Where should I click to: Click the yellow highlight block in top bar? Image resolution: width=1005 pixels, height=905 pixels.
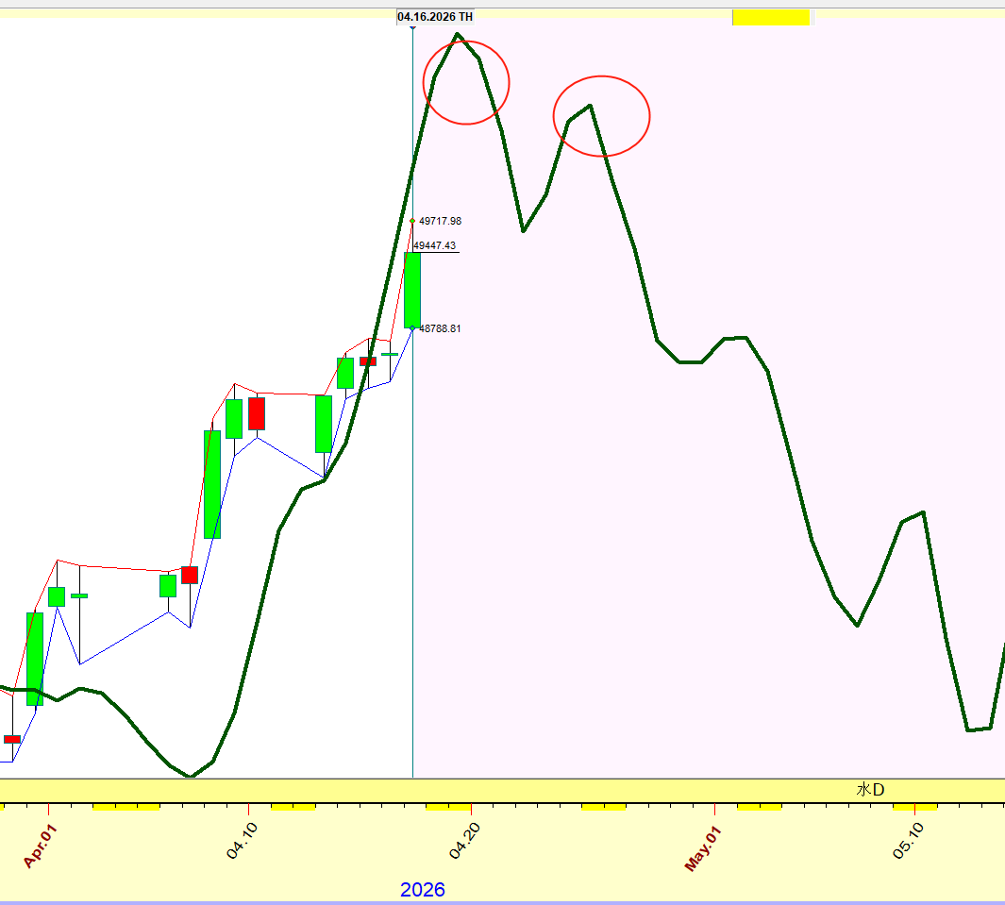[x=771, y=17]
